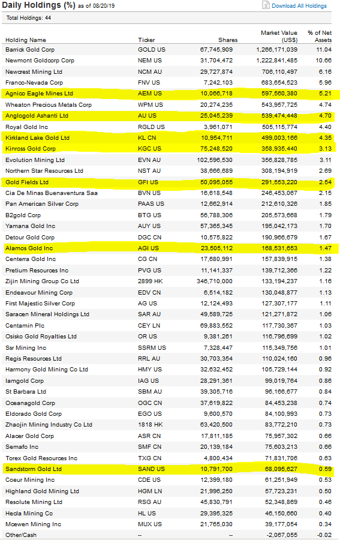Viewport: 340px width, 540px height.
Task: Click the St Barbara Ltd name
Action: (x=26, y=392)
